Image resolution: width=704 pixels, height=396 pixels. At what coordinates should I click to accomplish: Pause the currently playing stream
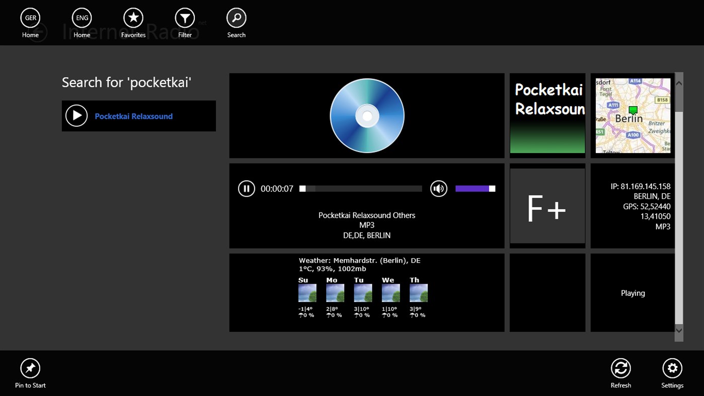(247, 189)
